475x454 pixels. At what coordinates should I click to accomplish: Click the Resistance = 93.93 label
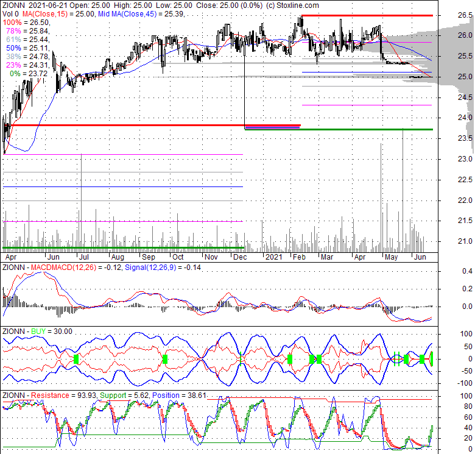[64, 395]
